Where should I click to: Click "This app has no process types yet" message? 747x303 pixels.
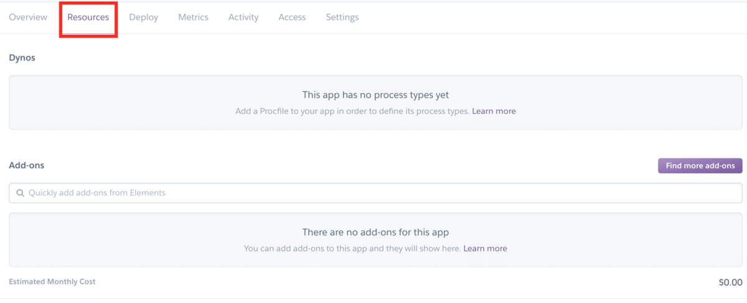point(375,95)
